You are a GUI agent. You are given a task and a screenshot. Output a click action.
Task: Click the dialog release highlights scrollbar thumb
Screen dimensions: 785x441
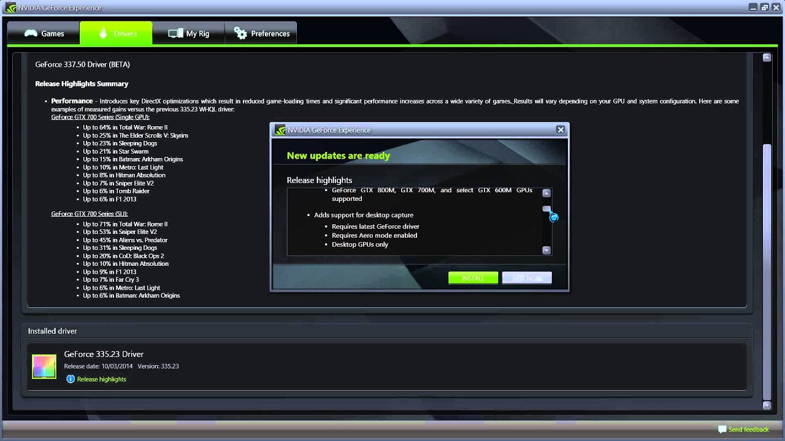(x=546, y=209)
